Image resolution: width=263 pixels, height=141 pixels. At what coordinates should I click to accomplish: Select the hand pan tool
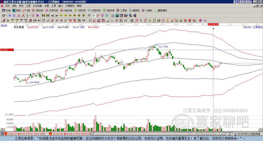89,16
